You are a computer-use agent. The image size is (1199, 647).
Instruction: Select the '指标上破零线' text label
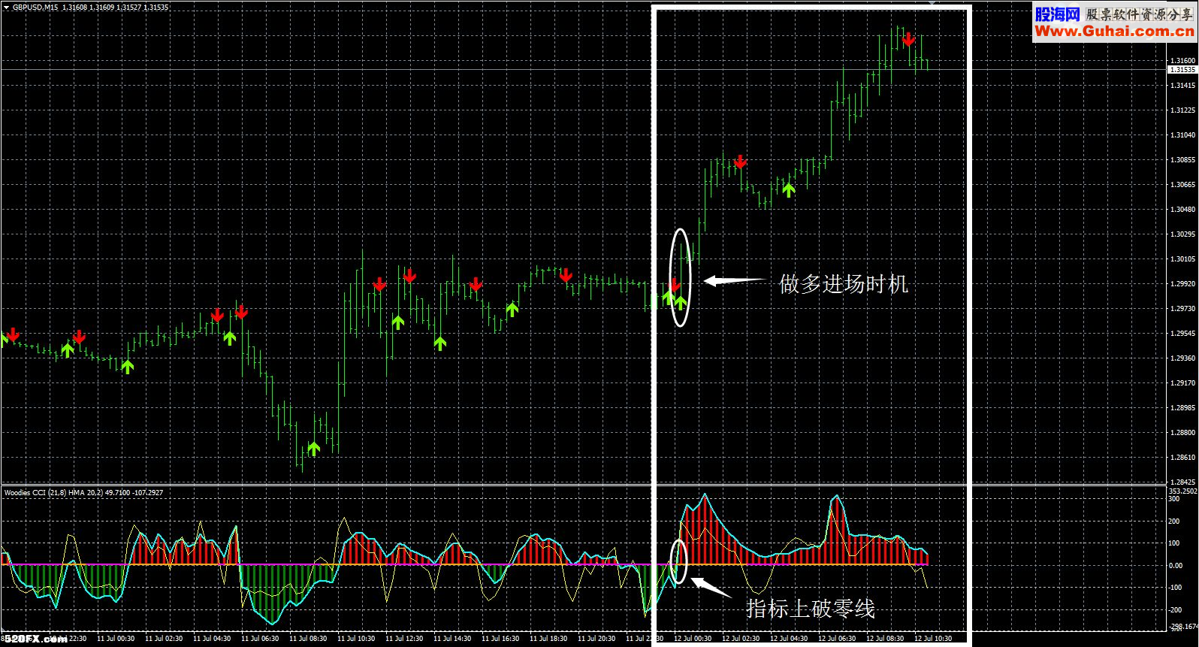point(810,608)
